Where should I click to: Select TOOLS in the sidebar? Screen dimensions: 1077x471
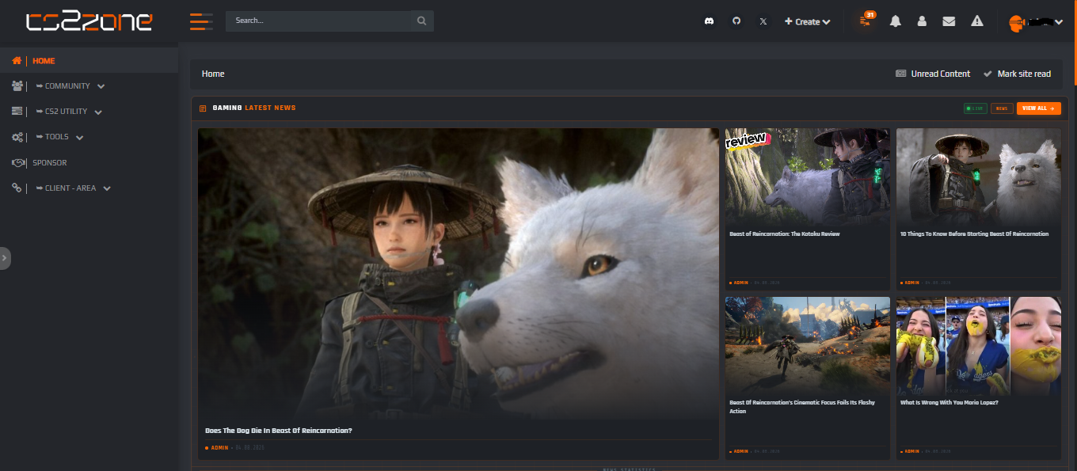click(57, 137)
